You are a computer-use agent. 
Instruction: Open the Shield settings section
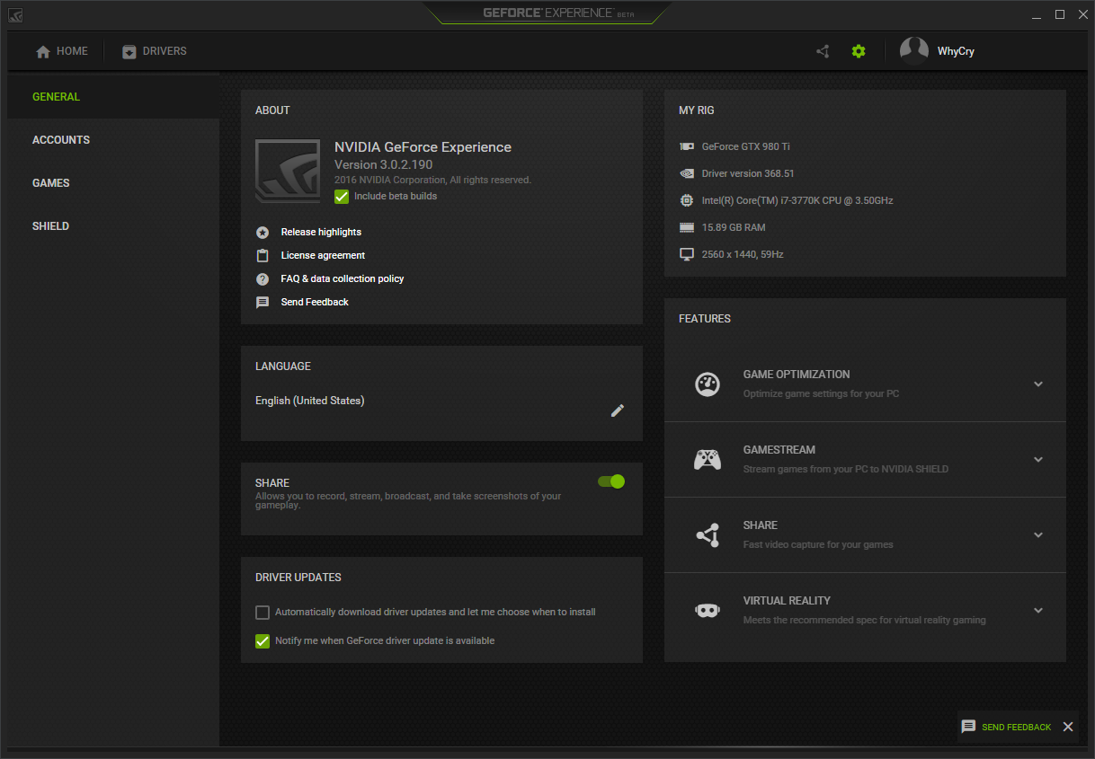click(50, 226)
